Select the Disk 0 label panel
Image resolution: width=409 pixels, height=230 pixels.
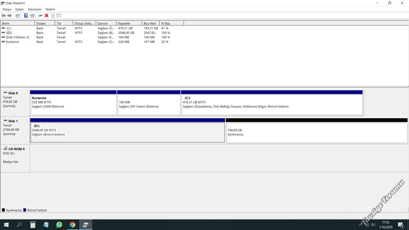15,103
